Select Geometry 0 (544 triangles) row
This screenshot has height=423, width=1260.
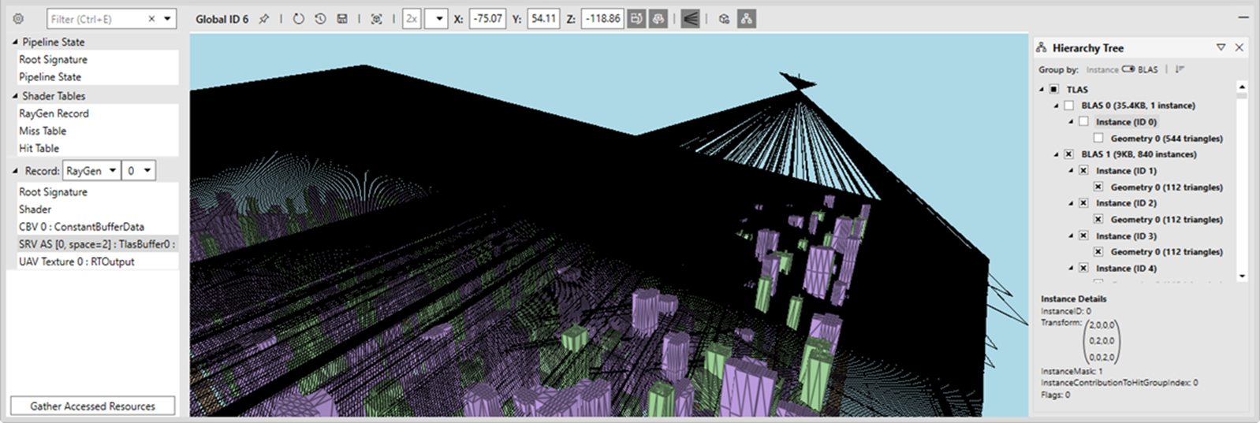click(x=1166, y=139)
